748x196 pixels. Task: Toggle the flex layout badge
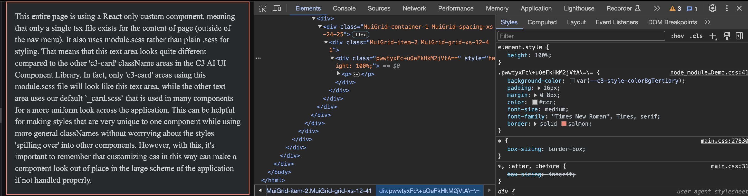[360, 35]
